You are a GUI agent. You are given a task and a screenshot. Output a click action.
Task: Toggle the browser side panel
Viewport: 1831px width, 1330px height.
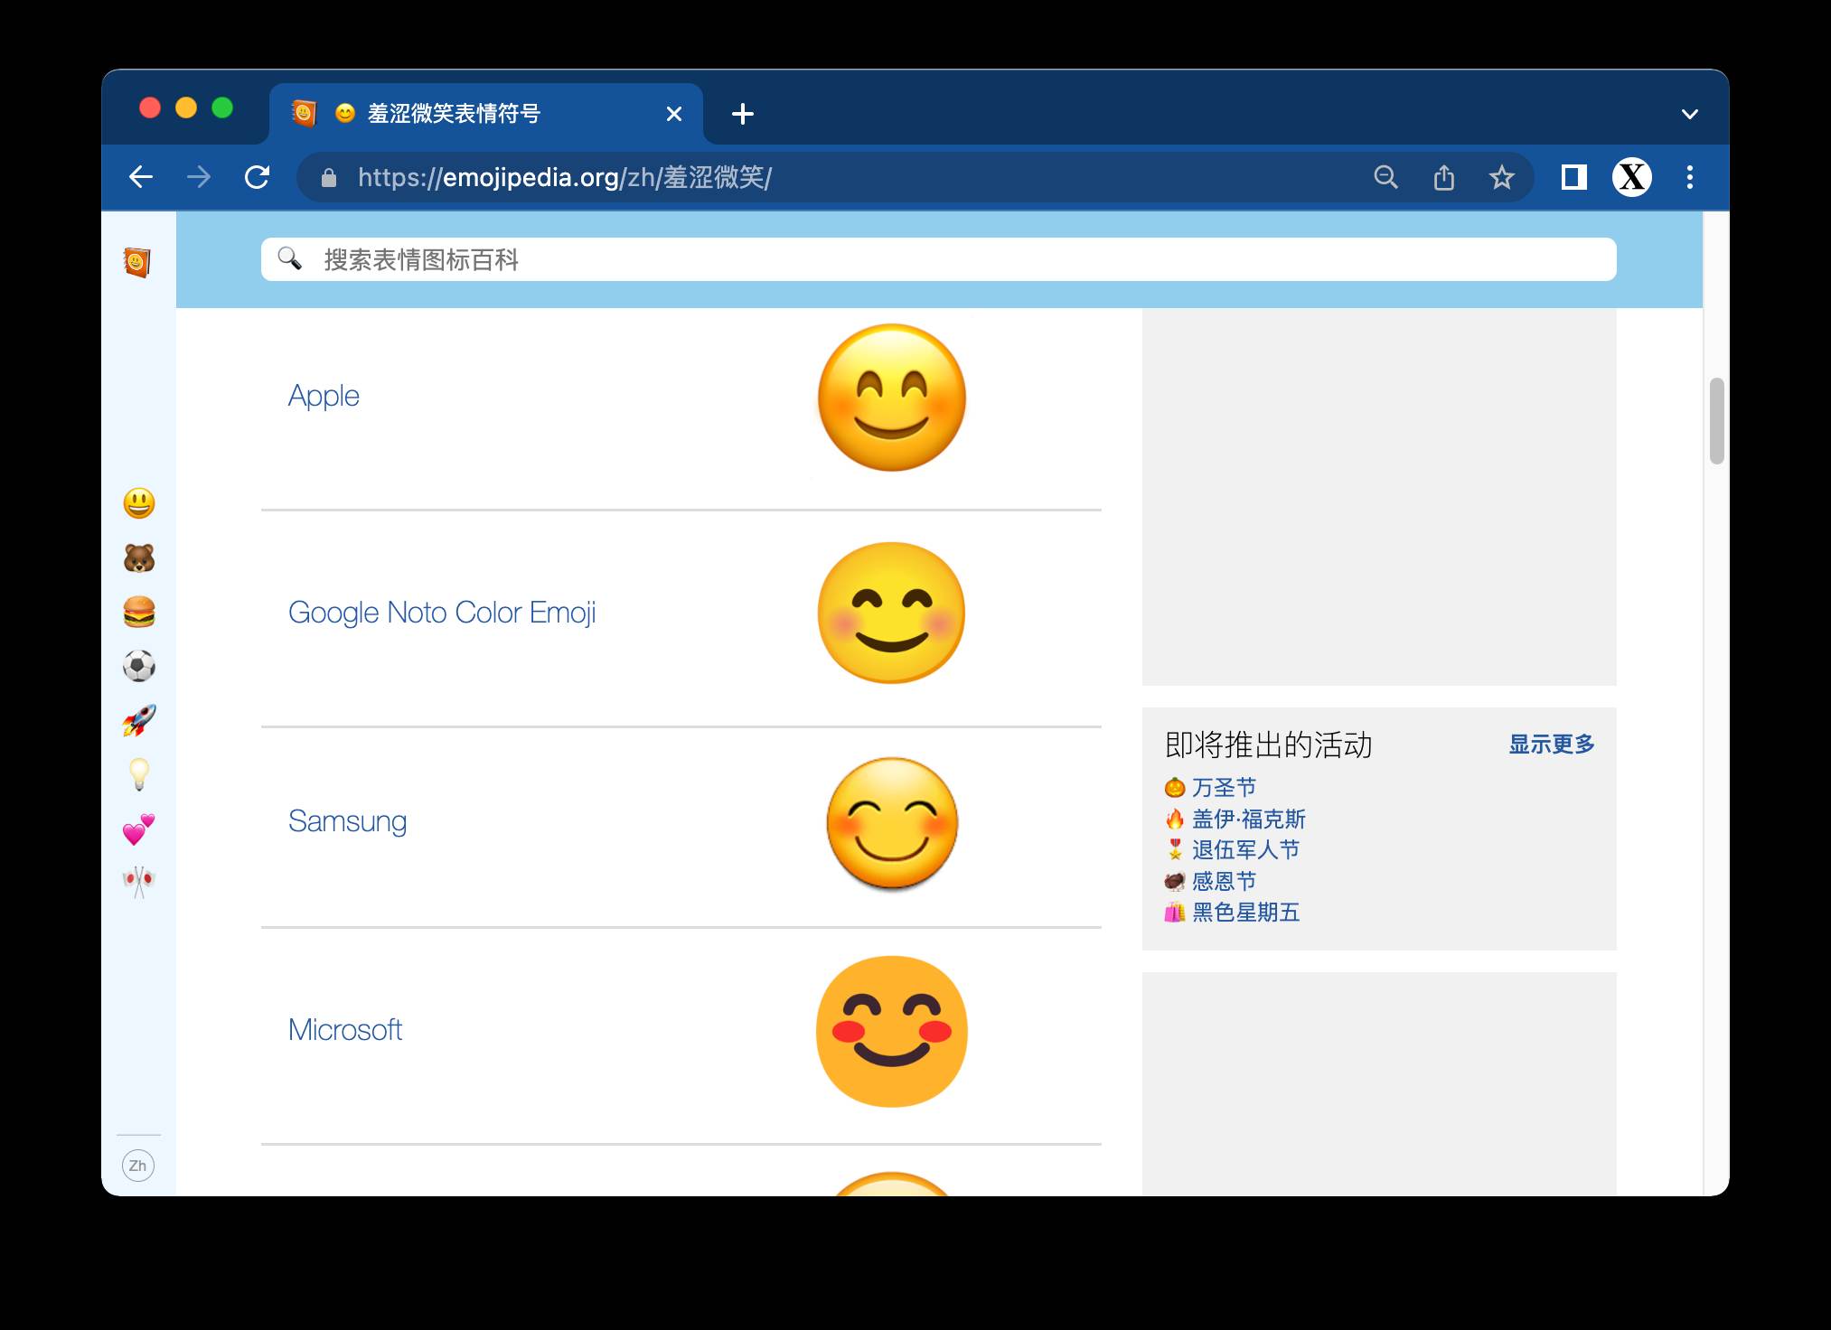click(x=1573, y=177)
